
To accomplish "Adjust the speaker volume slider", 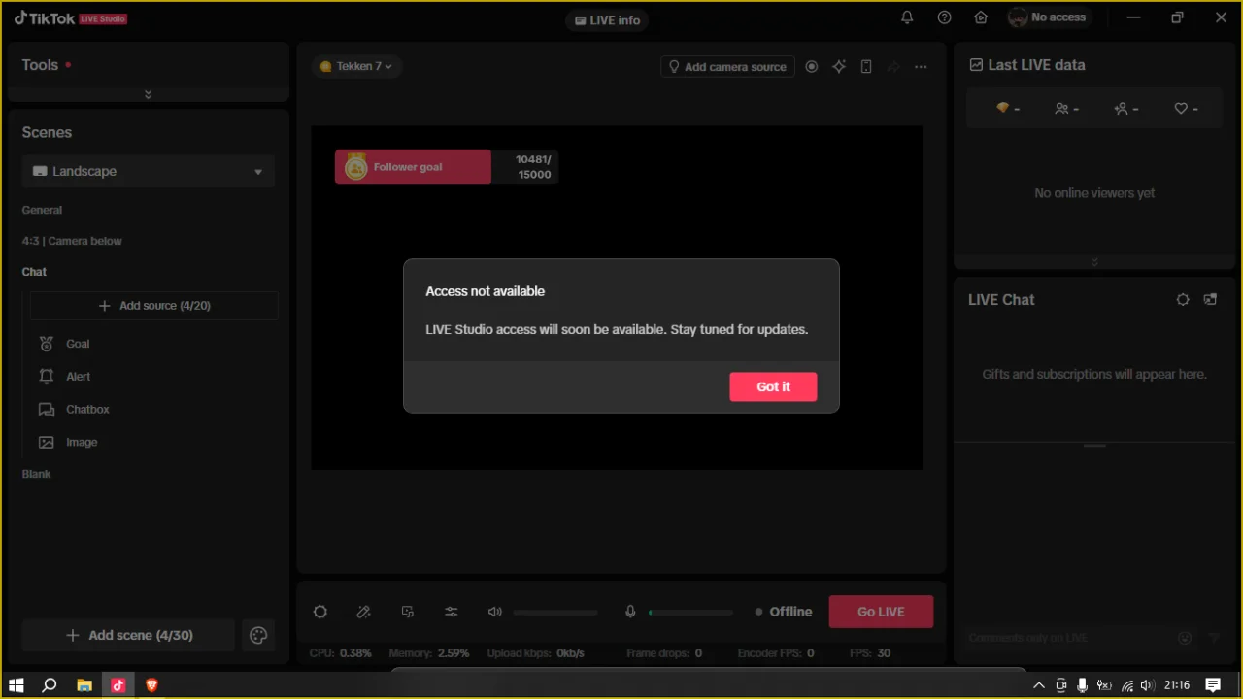I will [555, 613].
